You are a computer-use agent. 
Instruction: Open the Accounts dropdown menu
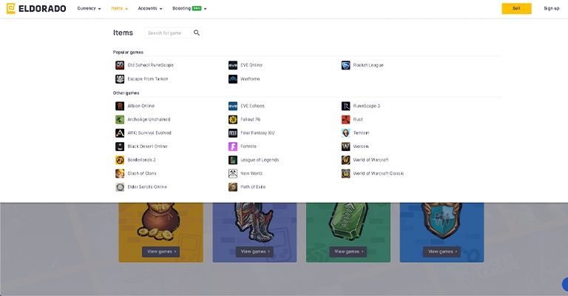pos(149,8)
